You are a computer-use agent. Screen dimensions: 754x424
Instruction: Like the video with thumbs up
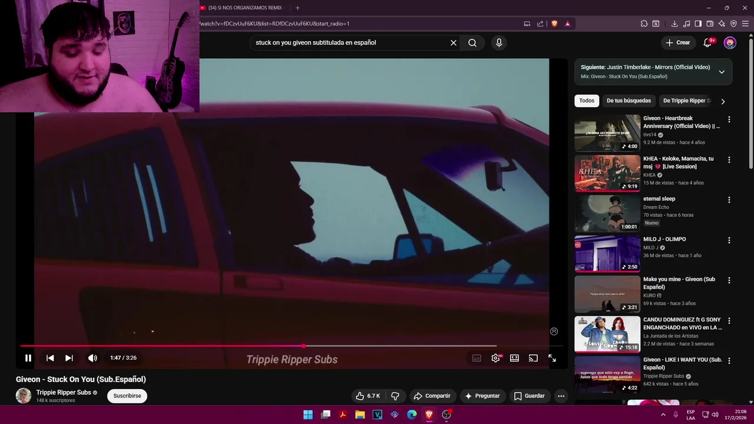point(368,396)
